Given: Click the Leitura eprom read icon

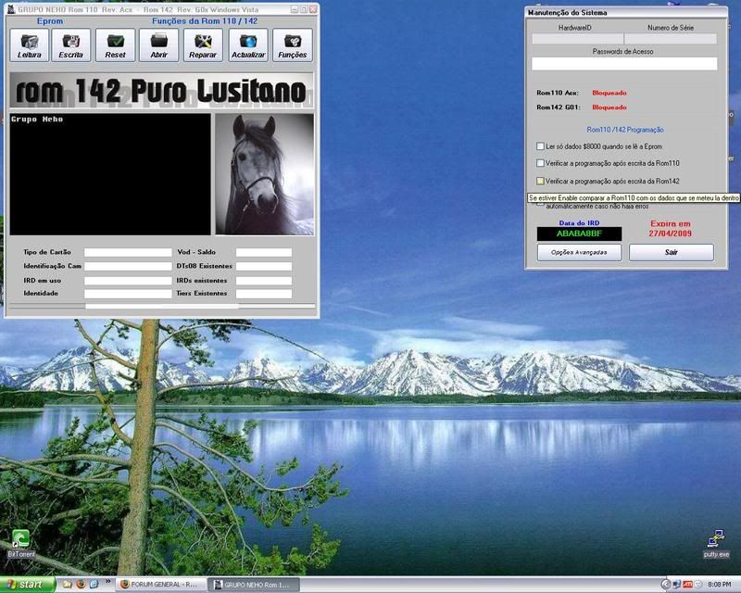Looking at the screenshot, I should point(30,44).
